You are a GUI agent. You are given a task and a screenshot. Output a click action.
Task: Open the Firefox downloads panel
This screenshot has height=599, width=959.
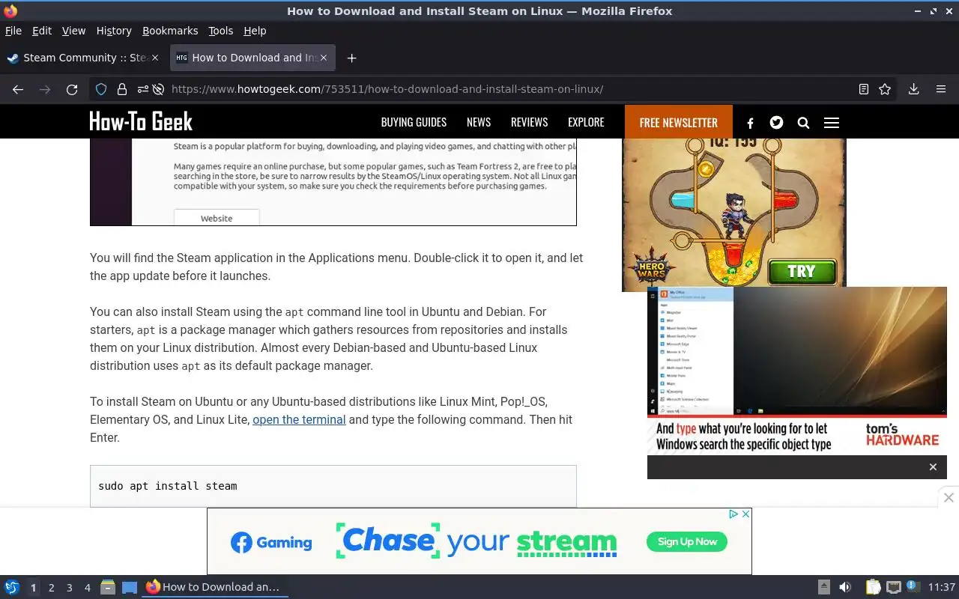click(x=913, y=89)
